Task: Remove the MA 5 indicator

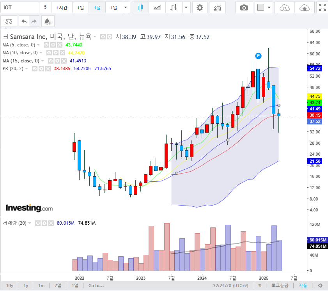Action: coord(60,45)
